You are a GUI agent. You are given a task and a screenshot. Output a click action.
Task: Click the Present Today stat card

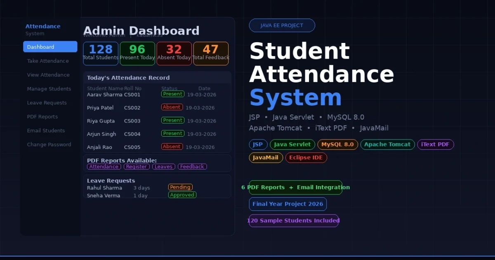137,53
